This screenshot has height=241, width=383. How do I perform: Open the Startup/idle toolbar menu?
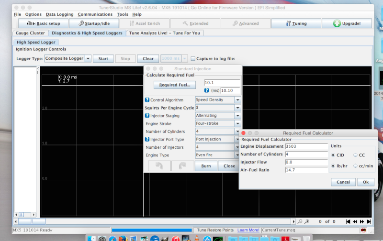(x=94, y=23)
